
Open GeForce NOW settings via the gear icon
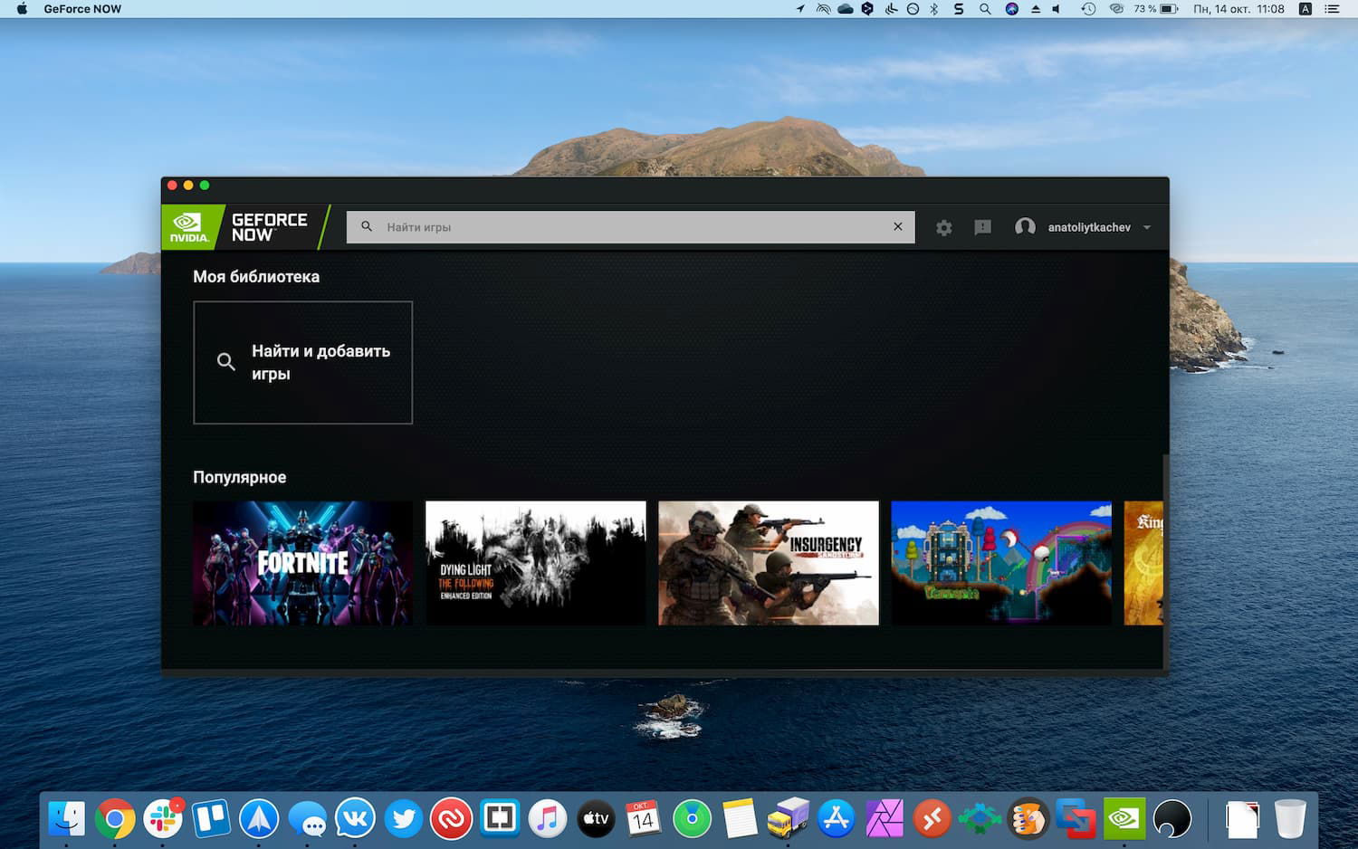[944, 227]
